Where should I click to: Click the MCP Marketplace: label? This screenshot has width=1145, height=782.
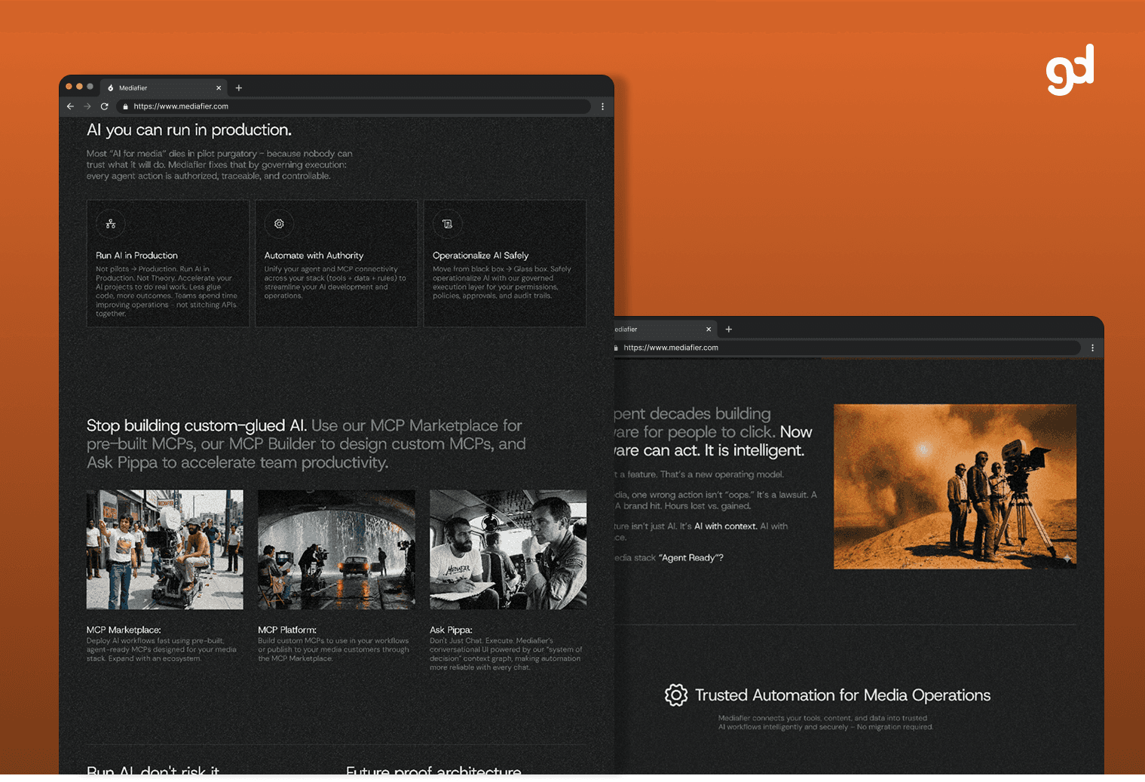click(124, 630)
